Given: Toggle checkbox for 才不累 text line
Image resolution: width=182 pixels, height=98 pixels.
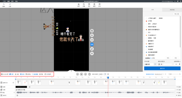Looking at the screenshot, I should pyautogui.click(x=146, y=21).
